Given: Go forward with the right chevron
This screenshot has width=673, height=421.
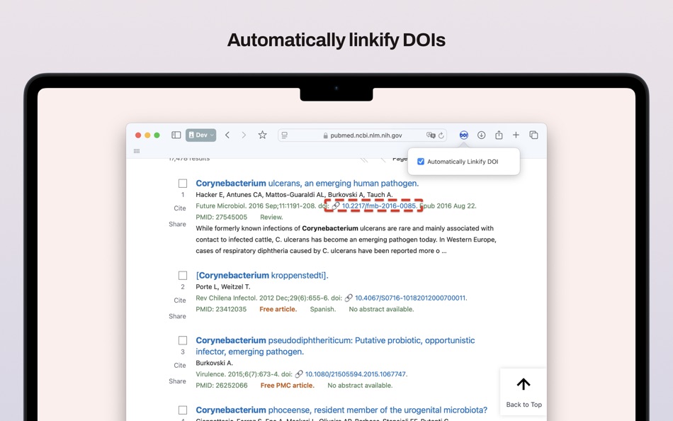Looking at the screenshot, I should pyautogui.click(x=244, y=135).
